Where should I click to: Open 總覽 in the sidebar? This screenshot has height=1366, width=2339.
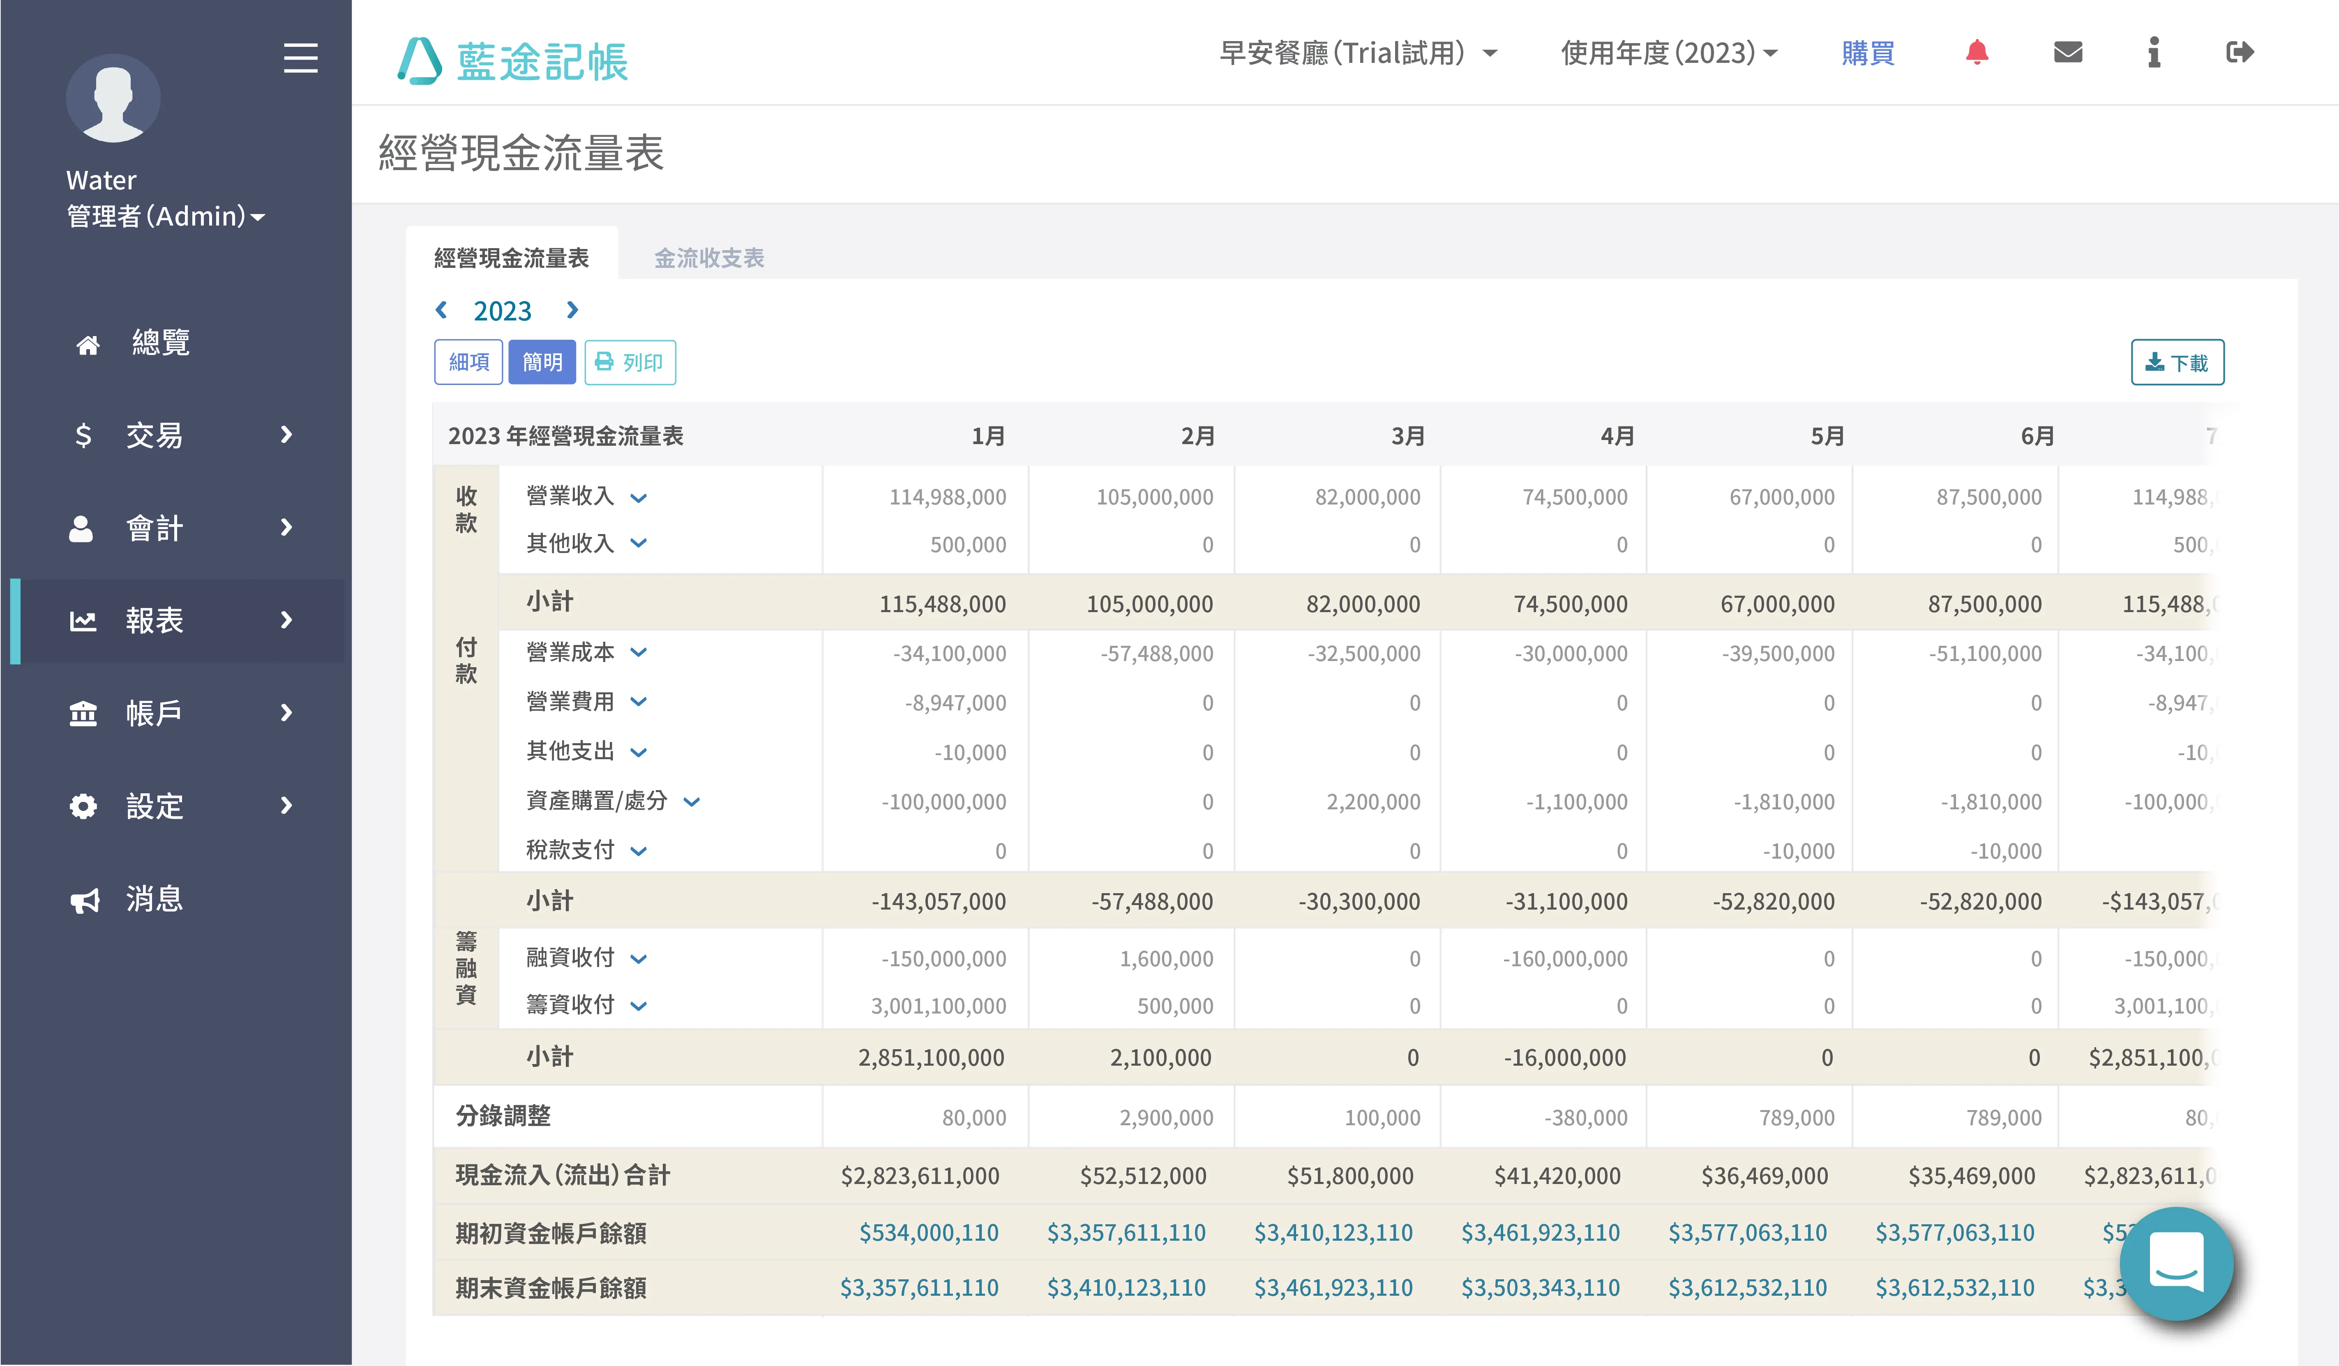160,343
